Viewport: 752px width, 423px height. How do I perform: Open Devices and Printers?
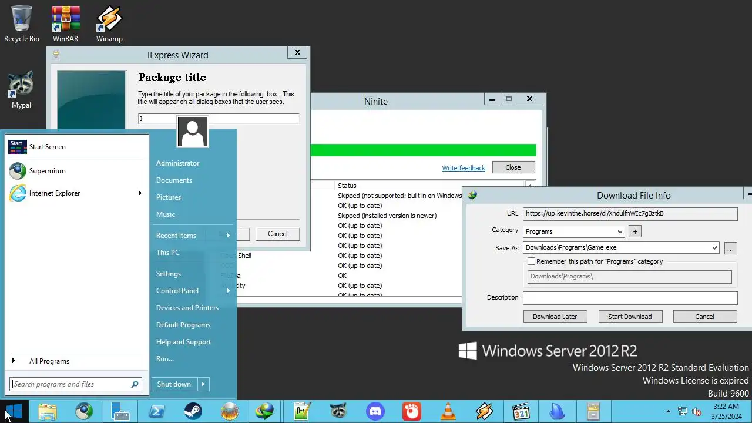pyautogui.click(x=187, y=308)
